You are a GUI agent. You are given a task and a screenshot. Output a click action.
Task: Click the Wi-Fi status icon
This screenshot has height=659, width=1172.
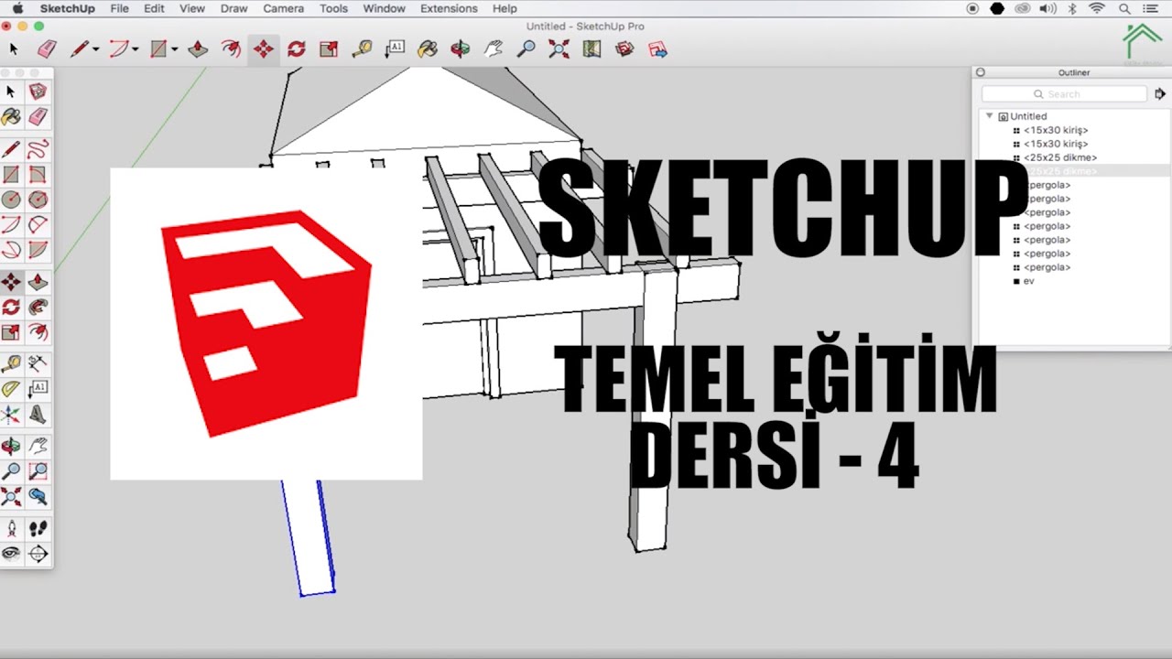click(1097, 8)
